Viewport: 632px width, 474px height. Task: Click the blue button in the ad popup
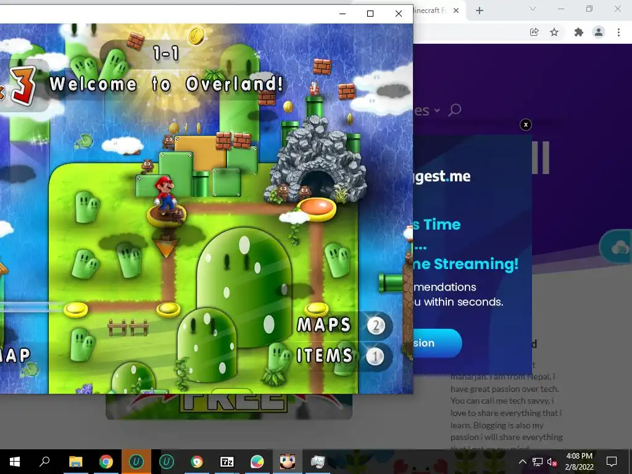click(x=438, y=343)
